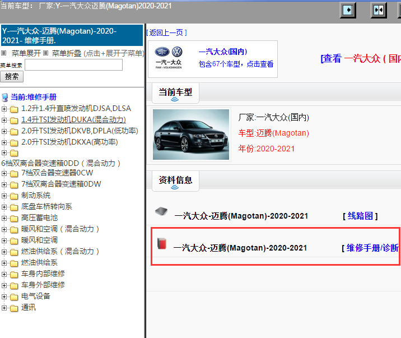Click the gray wiring diagram book icon
The image size is (401, 338).
[161, 211]
